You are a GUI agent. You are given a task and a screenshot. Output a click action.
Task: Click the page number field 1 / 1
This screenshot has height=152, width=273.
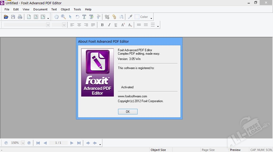coord(58,143)
